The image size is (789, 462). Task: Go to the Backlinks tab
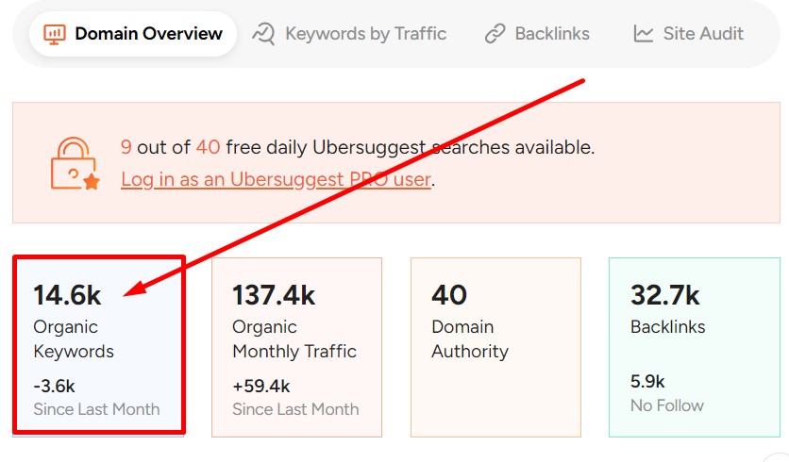(x=552, y=34)
